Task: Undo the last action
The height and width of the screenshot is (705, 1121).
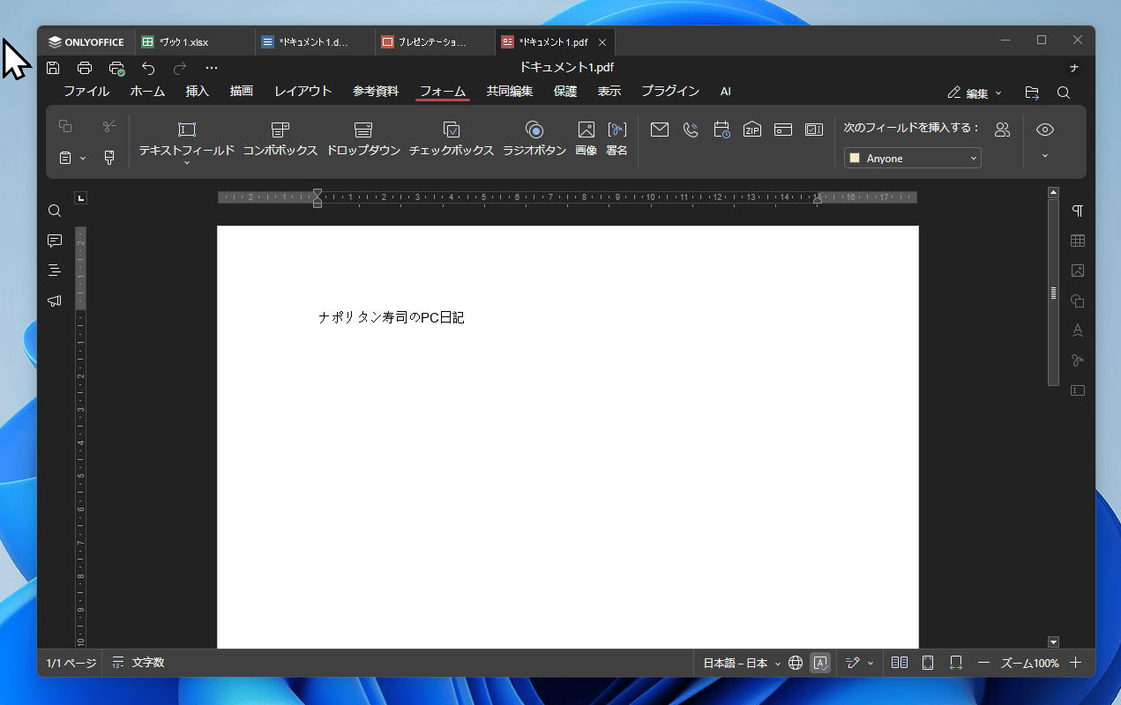Action: coord(148,68)
